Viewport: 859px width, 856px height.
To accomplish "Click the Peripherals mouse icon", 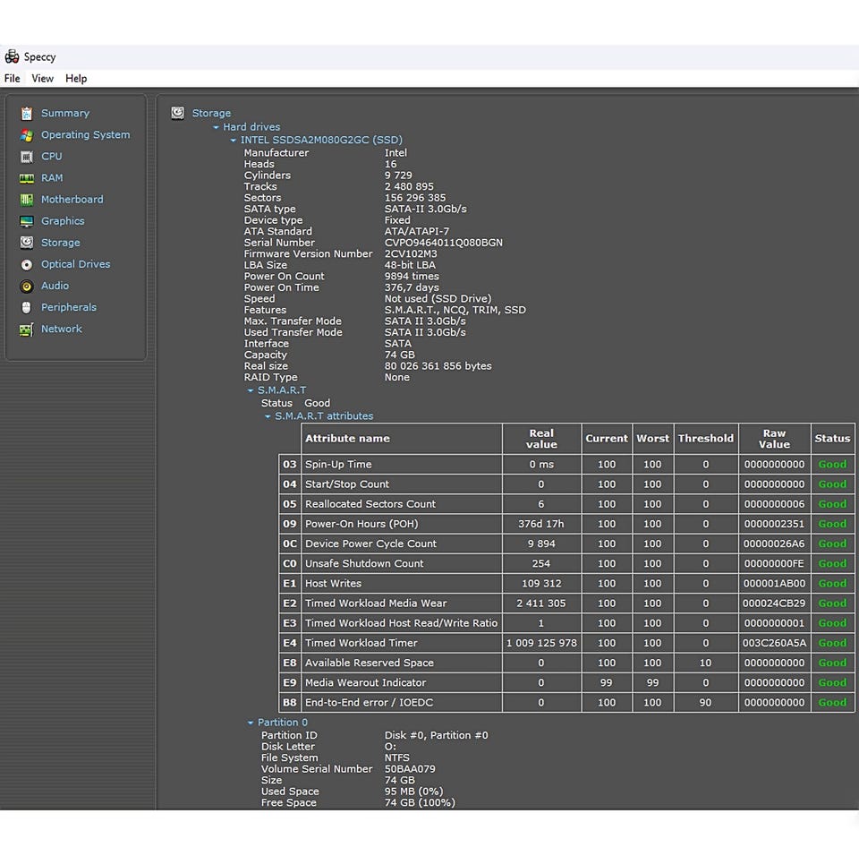I will (x=27, y=307).
